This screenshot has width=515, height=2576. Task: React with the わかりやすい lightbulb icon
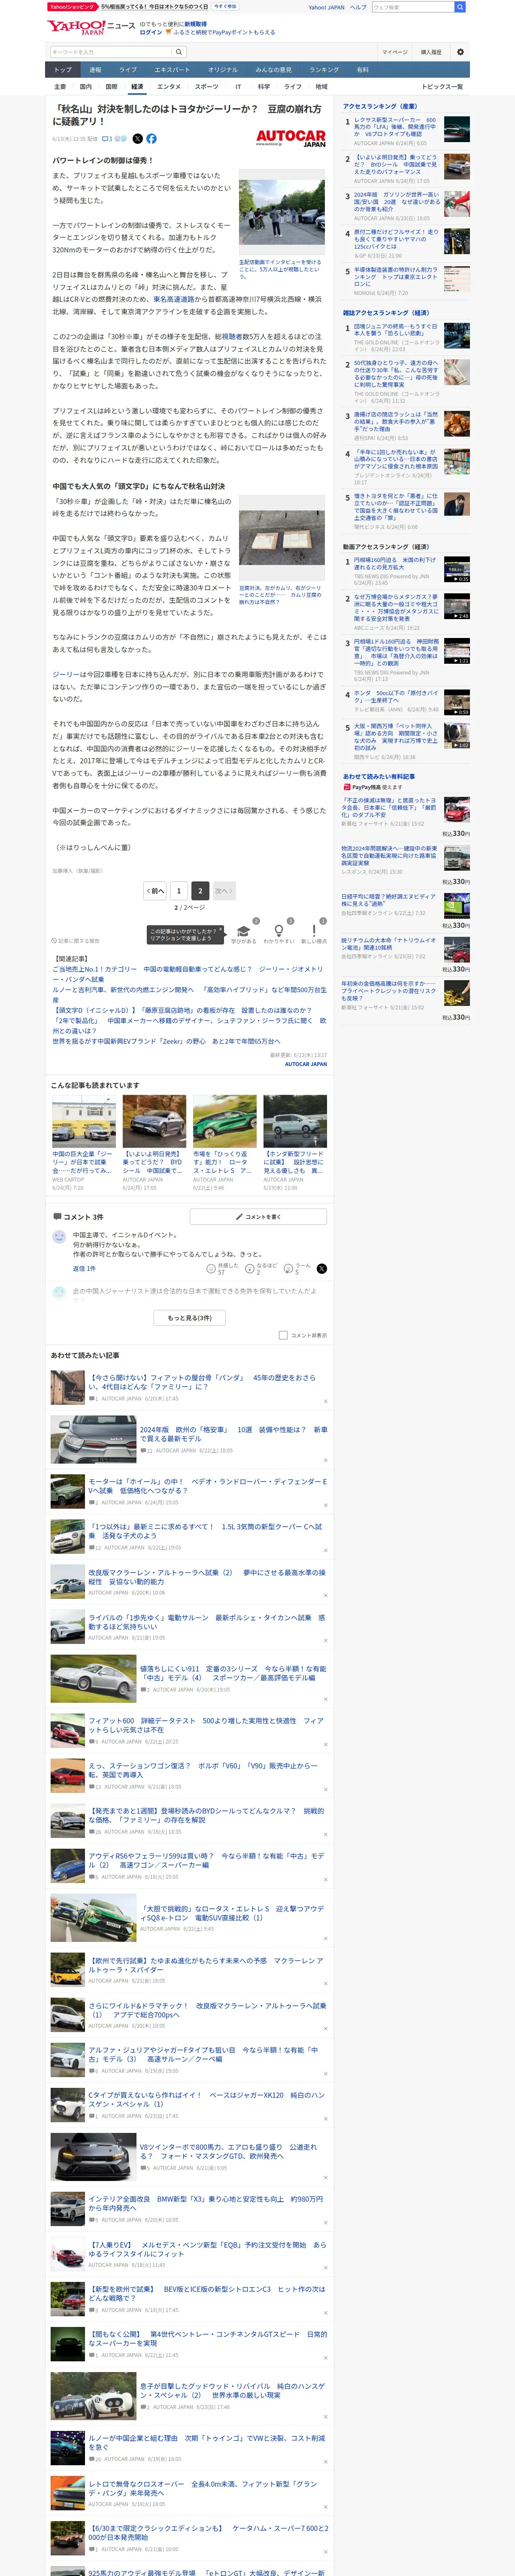point(278,931)
